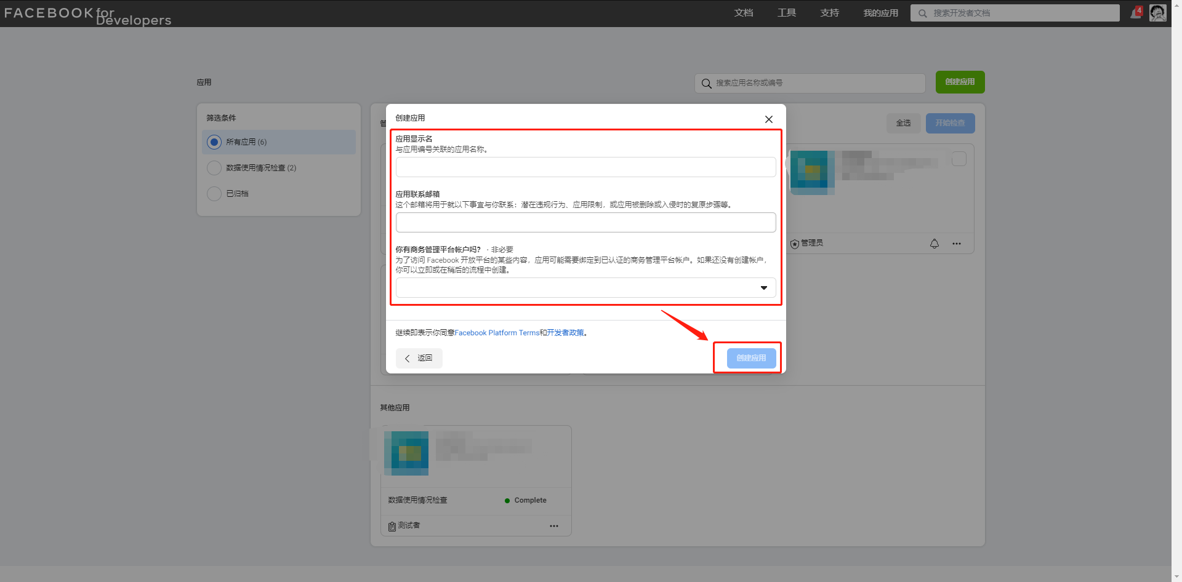Click the Facebook for Developers logo

click(87, 15)
